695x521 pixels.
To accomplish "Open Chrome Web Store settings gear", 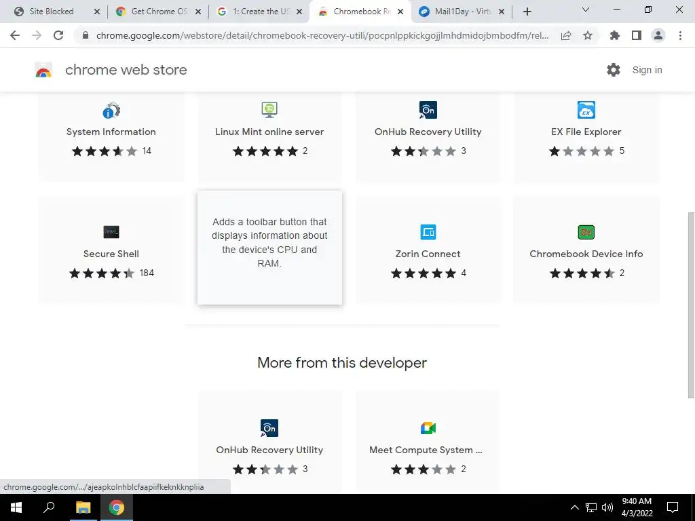I will coord(614,70).
